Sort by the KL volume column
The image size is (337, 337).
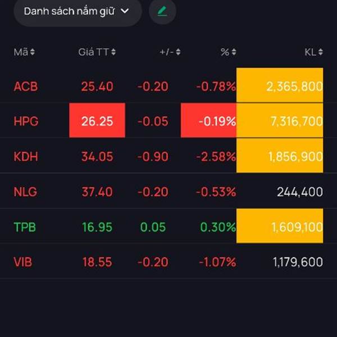(313, 52)
